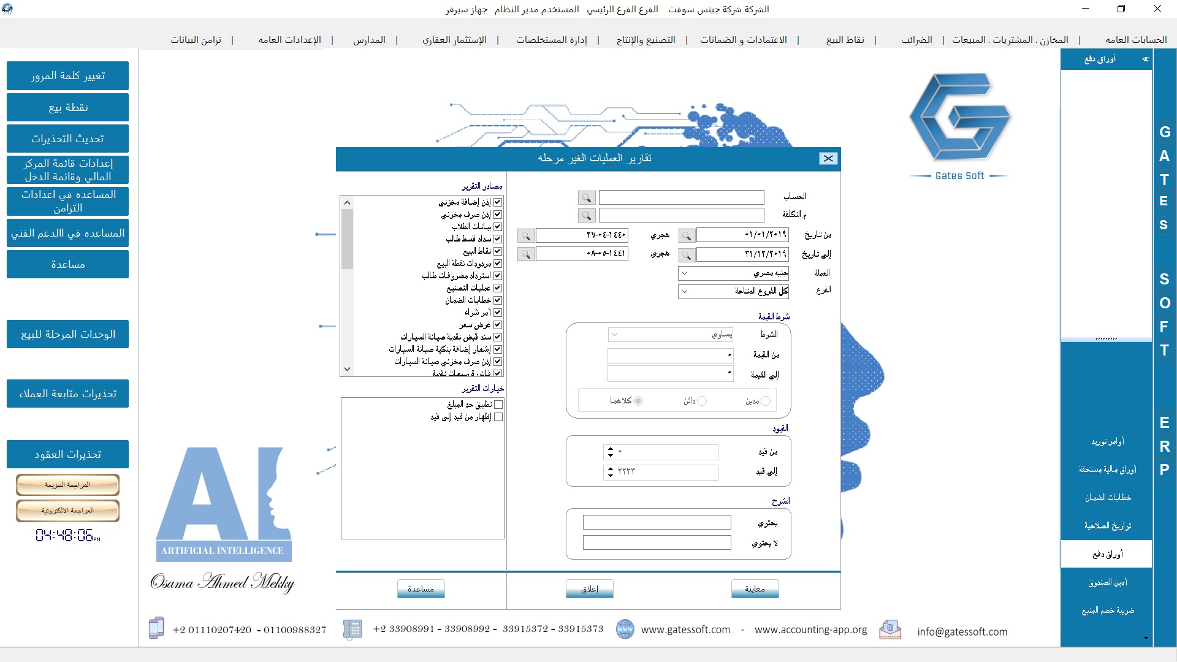Open Hijri date lookup for 27-04-1440
Viewport: 1177px width, 662px height.
[526, 235]
